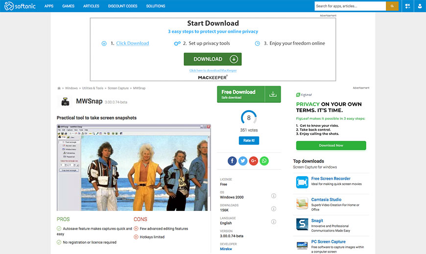Click the info icon beside Windows 2000
The image size is (426, 254).
pyautogui.click(x=273, y=196)
